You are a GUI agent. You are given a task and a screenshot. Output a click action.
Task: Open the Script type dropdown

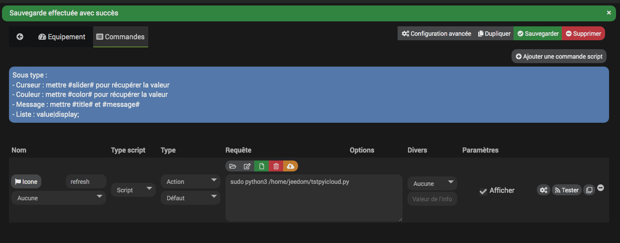[133, 190]
